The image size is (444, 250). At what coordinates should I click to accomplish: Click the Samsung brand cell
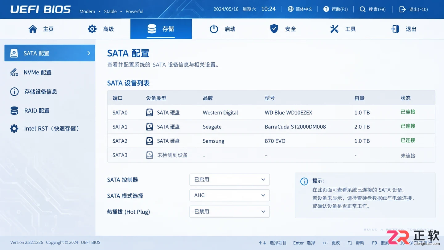pos(213,141)
